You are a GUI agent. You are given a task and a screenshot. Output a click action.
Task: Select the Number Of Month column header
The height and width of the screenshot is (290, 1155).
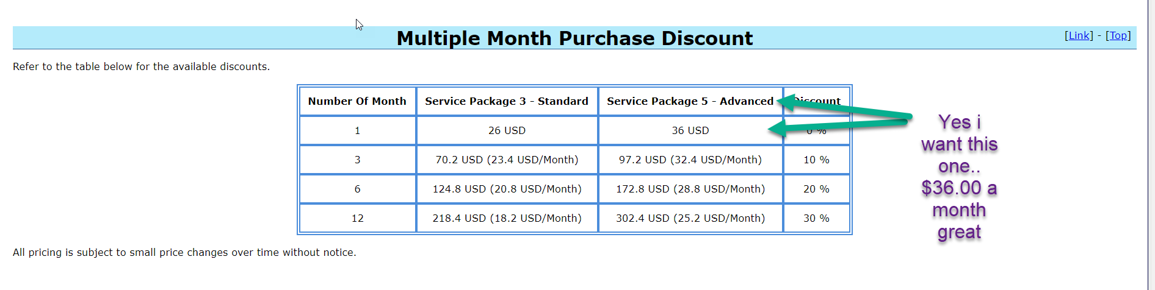tap(357, 101)
